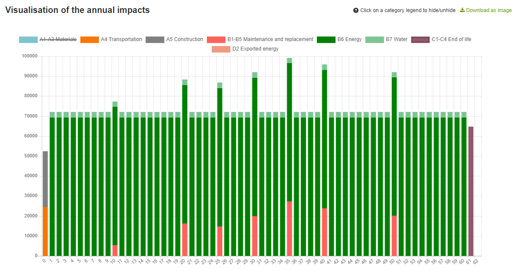Click the orange transportation bar at year 0
520x271 pixels.
pyautogui.click(x=45, y=231)
